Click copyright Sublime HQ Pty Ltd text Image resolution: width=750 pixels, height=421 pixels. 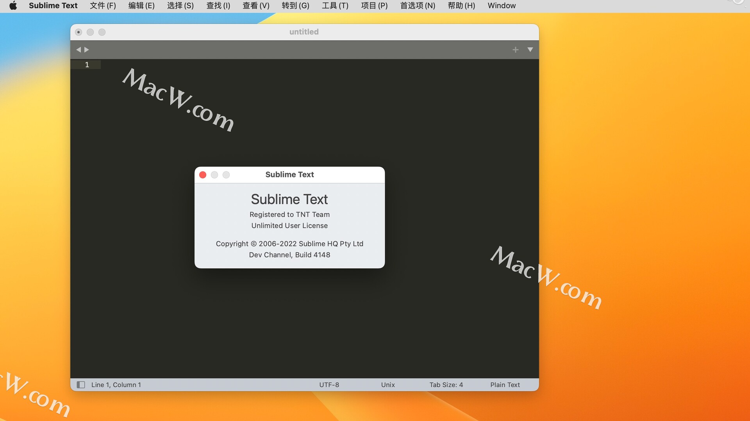[x=289, y=244]
